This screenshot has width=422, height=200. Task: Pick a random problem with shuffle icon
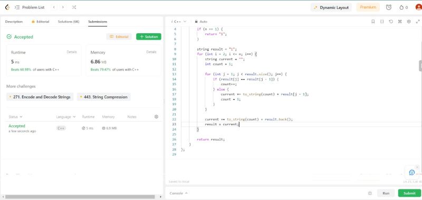click(74, 7)
